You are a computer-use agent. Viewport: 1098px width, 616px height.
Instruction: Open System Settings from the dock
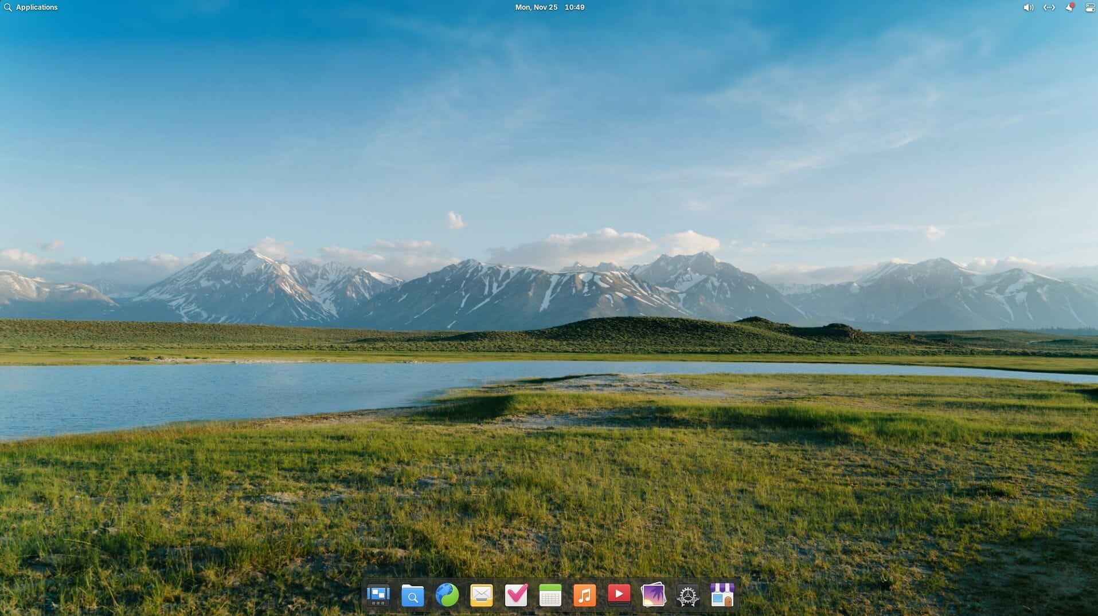tap(687, 595)
